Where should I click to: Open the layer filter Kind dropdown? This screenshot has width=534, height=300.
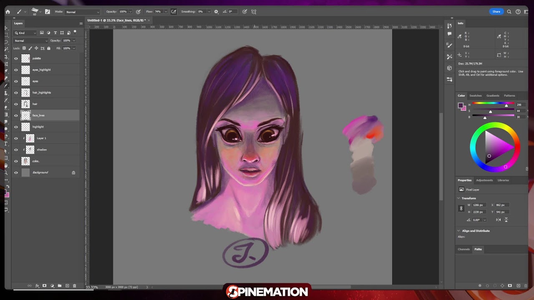(x=25, y=33)
